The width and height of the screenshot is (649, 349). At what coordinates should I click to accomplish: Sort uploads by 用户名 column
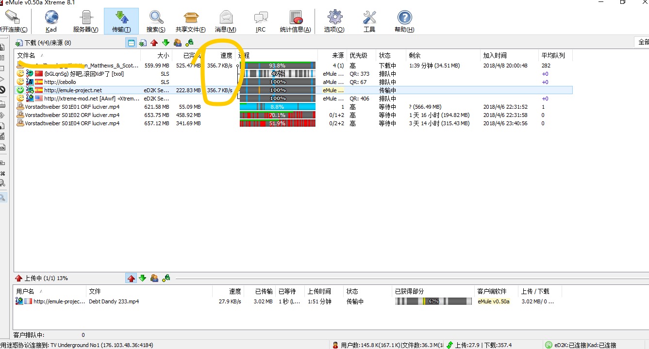[x=50, y=291]
